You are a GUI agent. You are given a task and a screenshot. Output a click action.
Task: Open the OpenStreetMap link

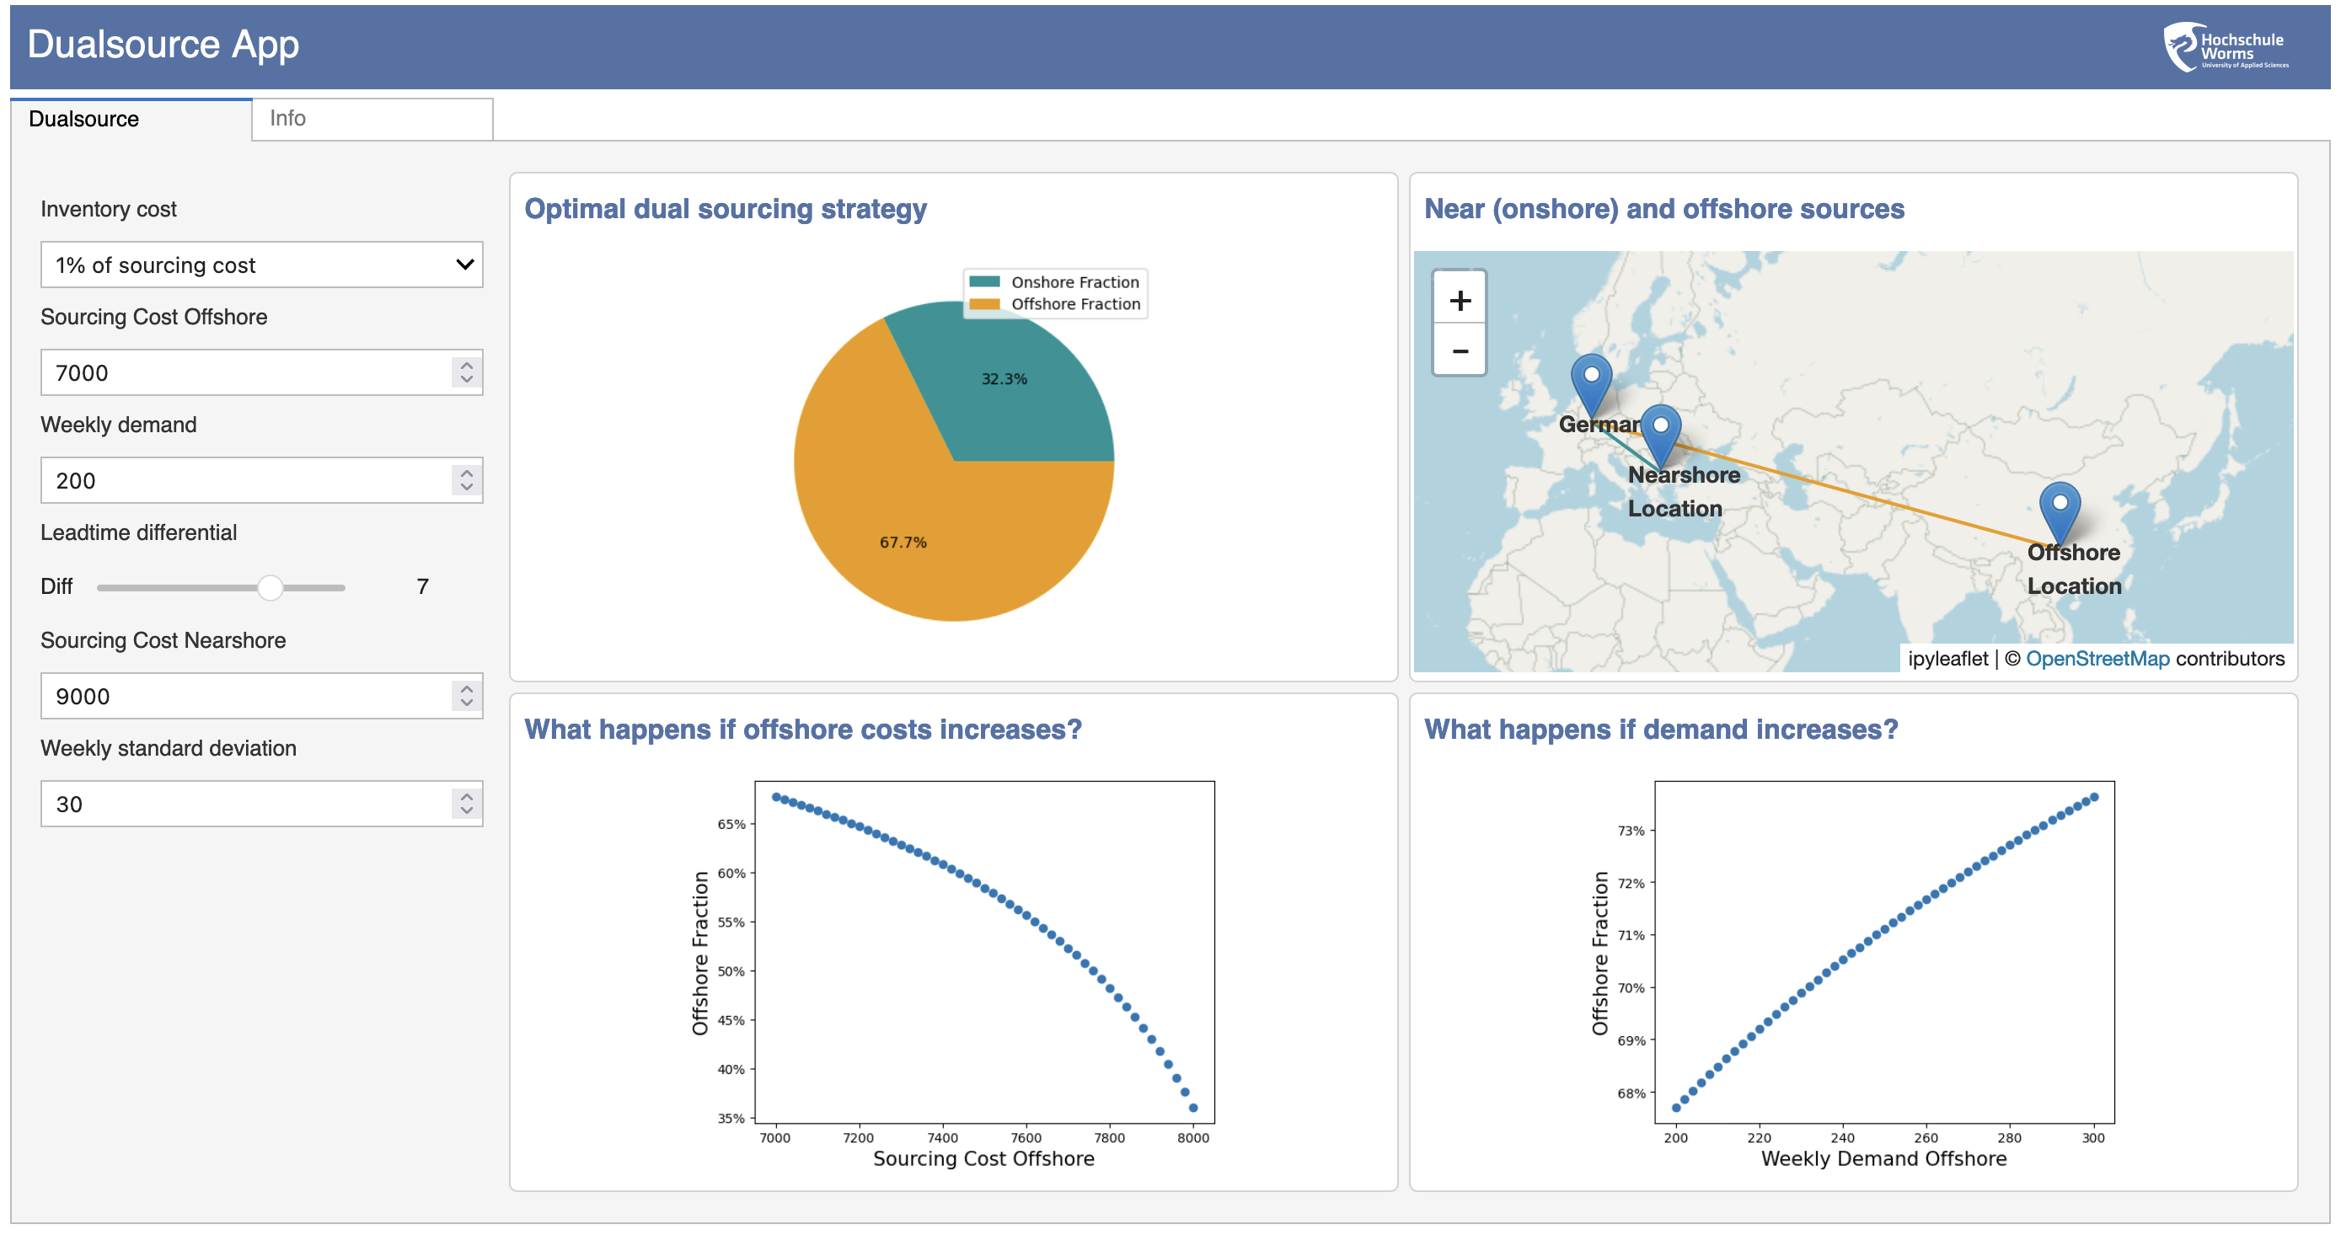point(2097,659)
